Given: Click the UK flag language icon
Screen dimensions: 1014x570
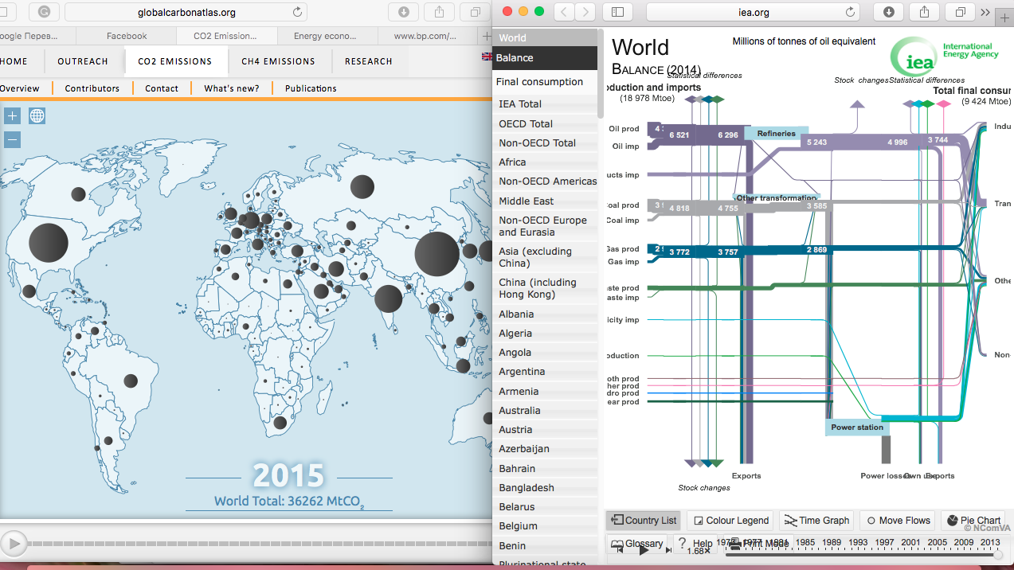Looking at the screenshot, I should [x=486, y=56].
